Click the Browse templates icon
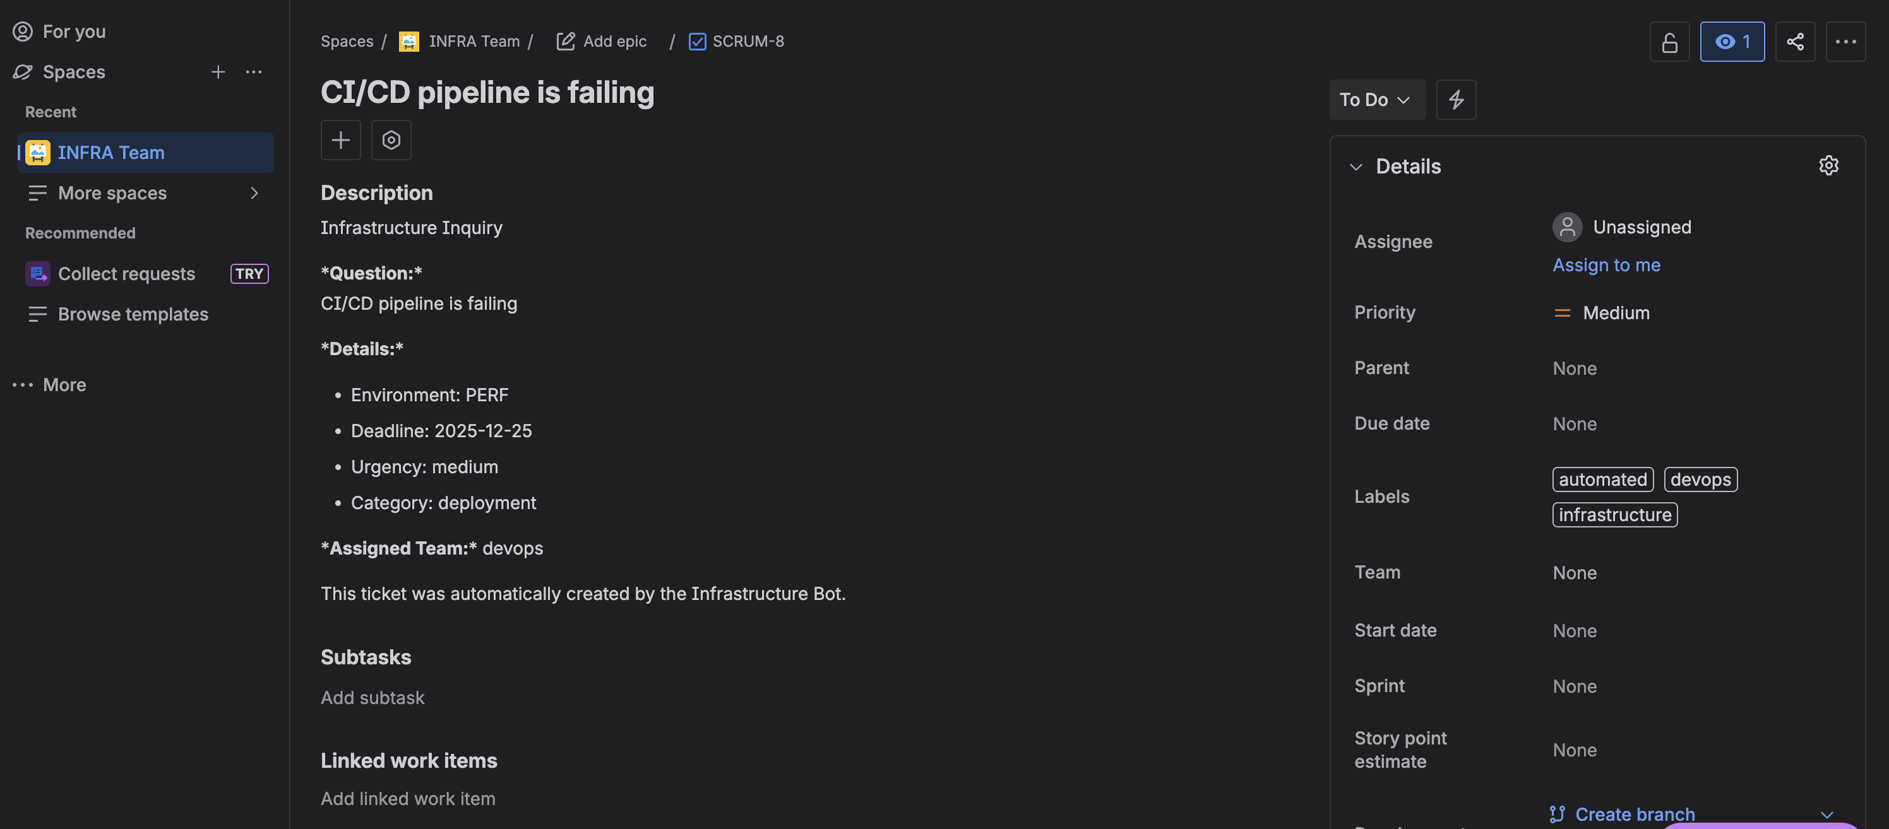Screen dimensions: 1889x829 point(37,314)
